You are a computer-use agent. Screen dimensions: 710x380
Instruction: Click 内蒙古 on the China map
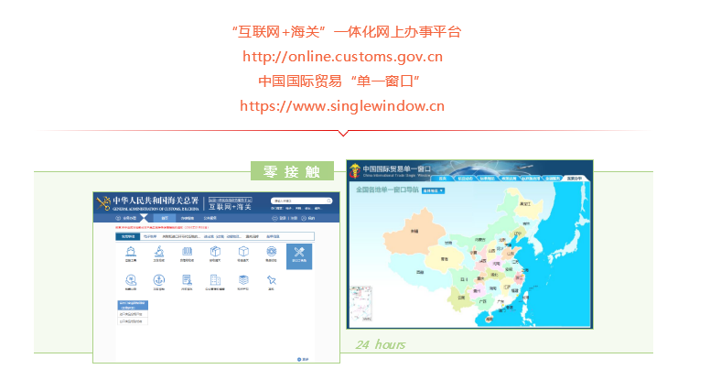(x=480, y=240)
